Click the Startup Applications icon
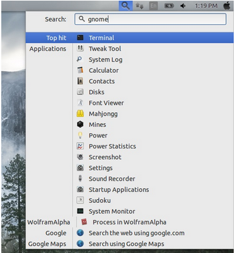235x253 pixels. point(80,190)
